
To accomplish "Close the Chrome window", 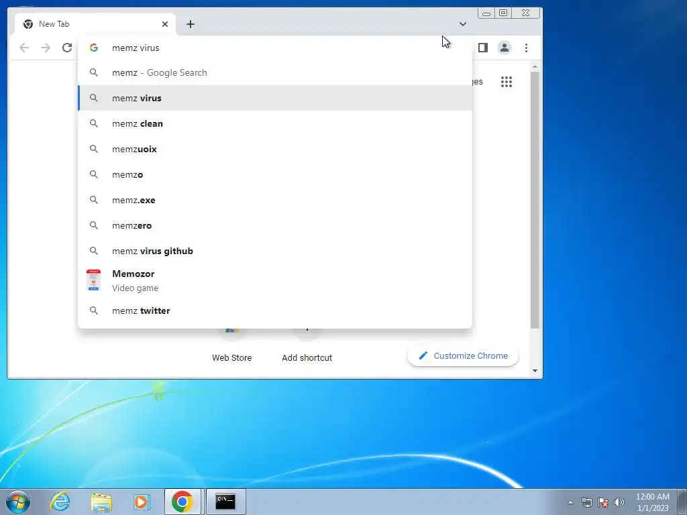I will [526, 13].
